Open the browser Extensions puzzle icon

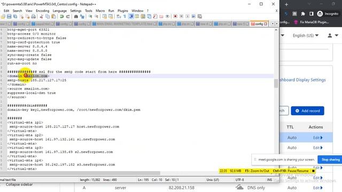click(x=303, y=14)
